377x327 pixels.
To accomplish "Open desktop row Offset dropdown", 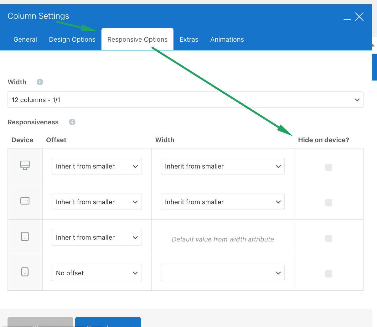I will click(x=97, y=166).
